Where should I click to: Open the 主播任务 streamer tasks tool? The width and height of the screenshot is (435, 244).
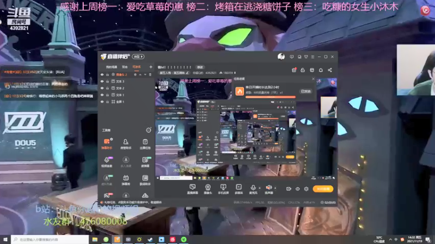click(145, 144)
